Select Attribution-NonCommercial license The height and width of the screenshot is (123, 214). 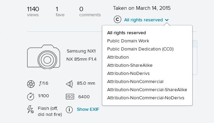click(x=135, y=82)
